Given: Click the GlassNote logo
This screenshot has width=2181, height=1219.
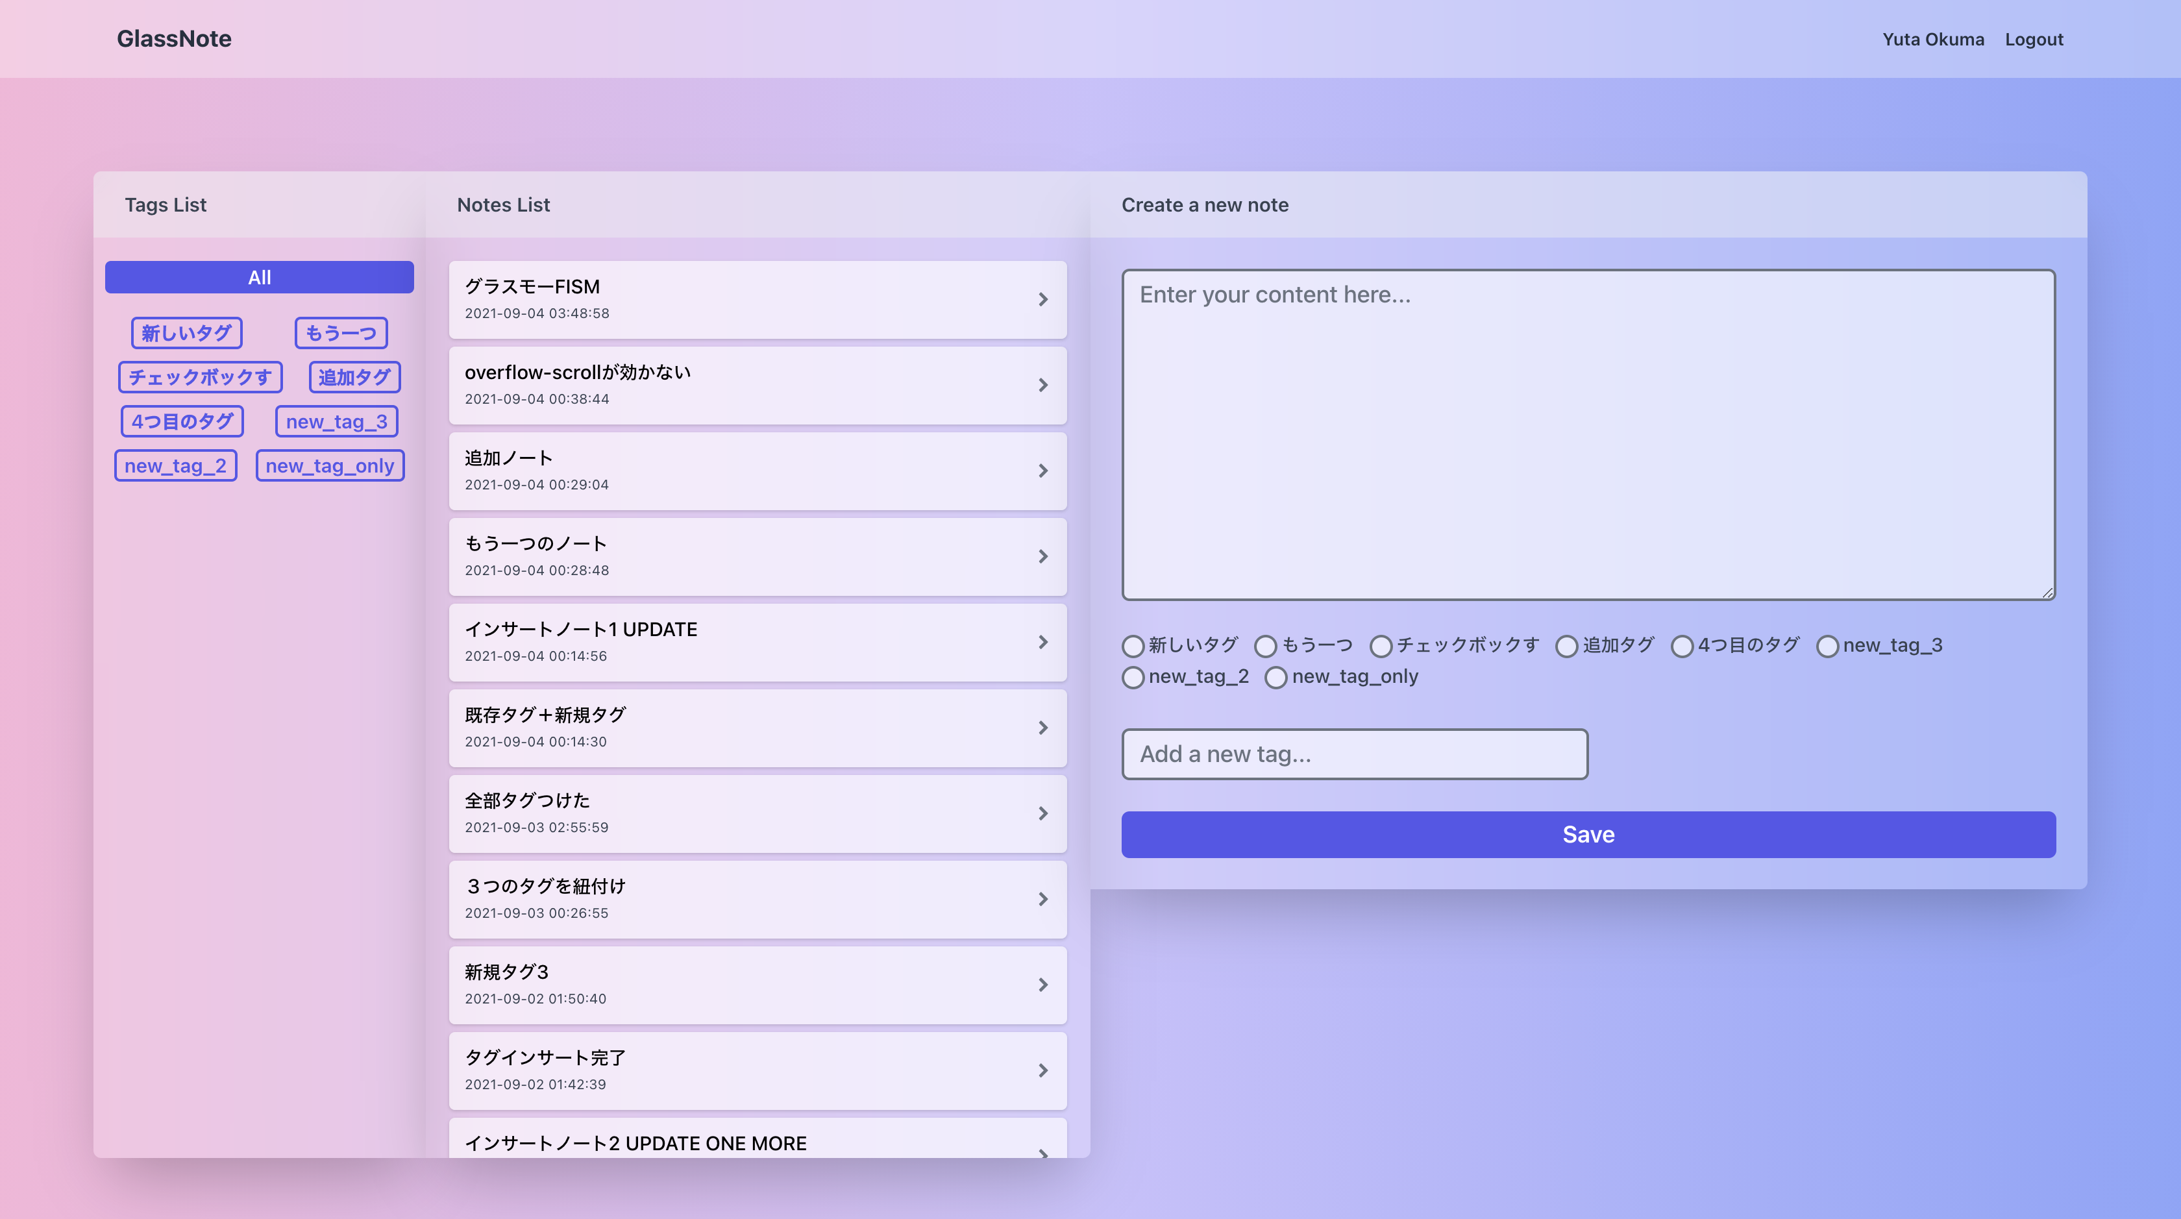Looking at the screenshot, I should (175, 38).
